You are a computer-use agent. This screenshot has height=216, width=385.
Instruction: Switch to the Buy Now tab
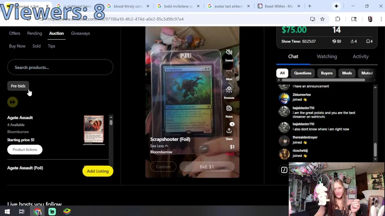[17, 46]
